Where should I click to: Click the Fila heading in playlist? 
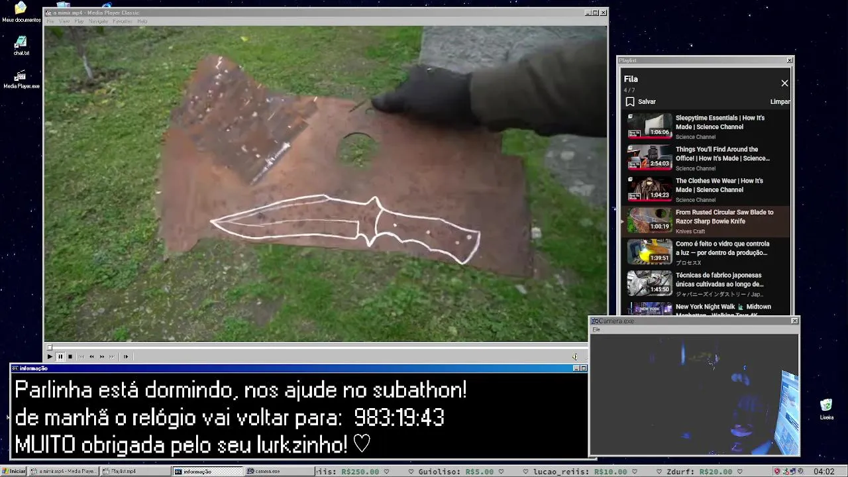(x=631, y=79)
